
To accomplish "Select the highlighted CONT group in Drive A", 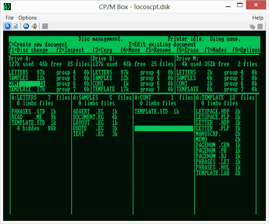I will [27, 84].
